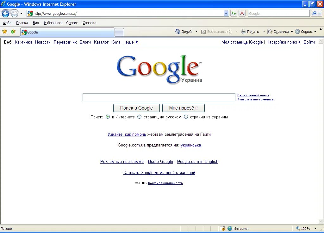Screen dimensions: 324x233
Task: Open Расширенный поиск link
Action: pyautogui.click(x=253, y=95)
